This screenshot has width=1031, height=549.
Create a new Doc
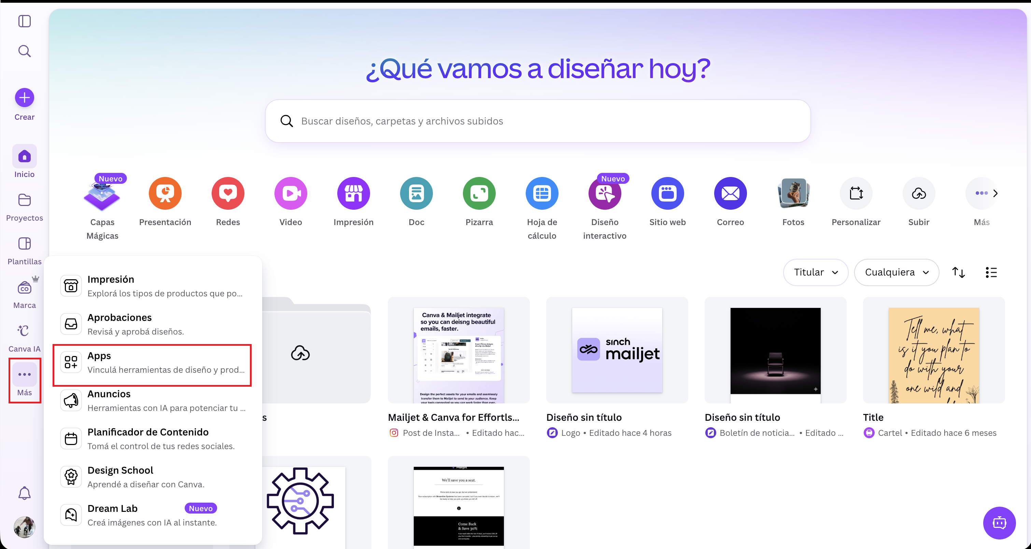point(416,194)
